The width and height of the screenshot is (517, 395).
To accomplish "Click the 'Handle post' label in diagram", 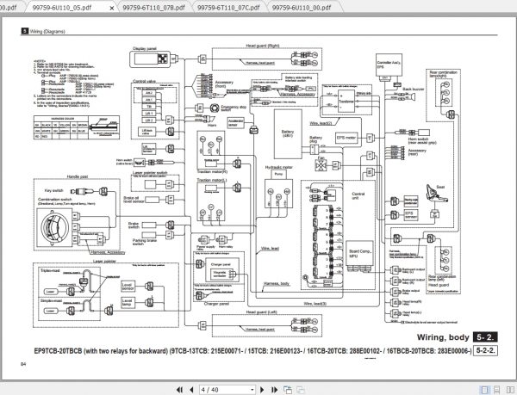I will pos(78,176).
